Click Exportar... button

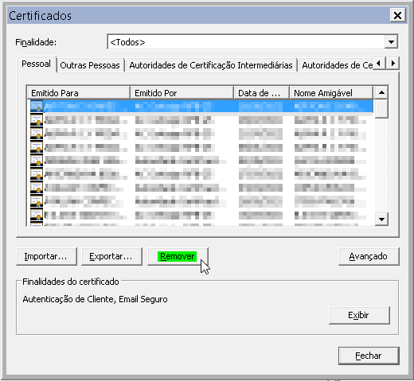click(111, 256)
